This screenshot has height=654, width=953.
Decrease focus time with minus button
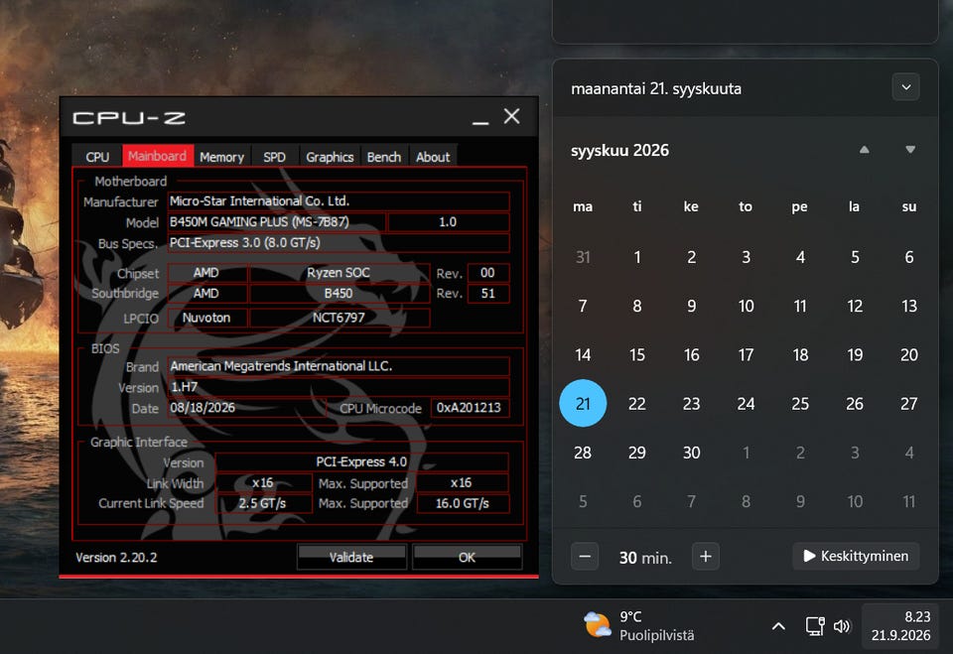click(585, 556)
